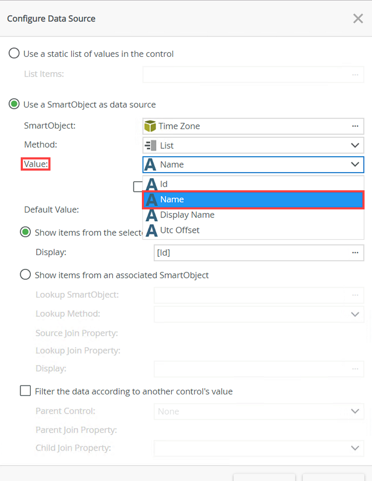The image size is (372, 481).
Task: Choose Display Name from the Value list
Action: coord(187,215)
